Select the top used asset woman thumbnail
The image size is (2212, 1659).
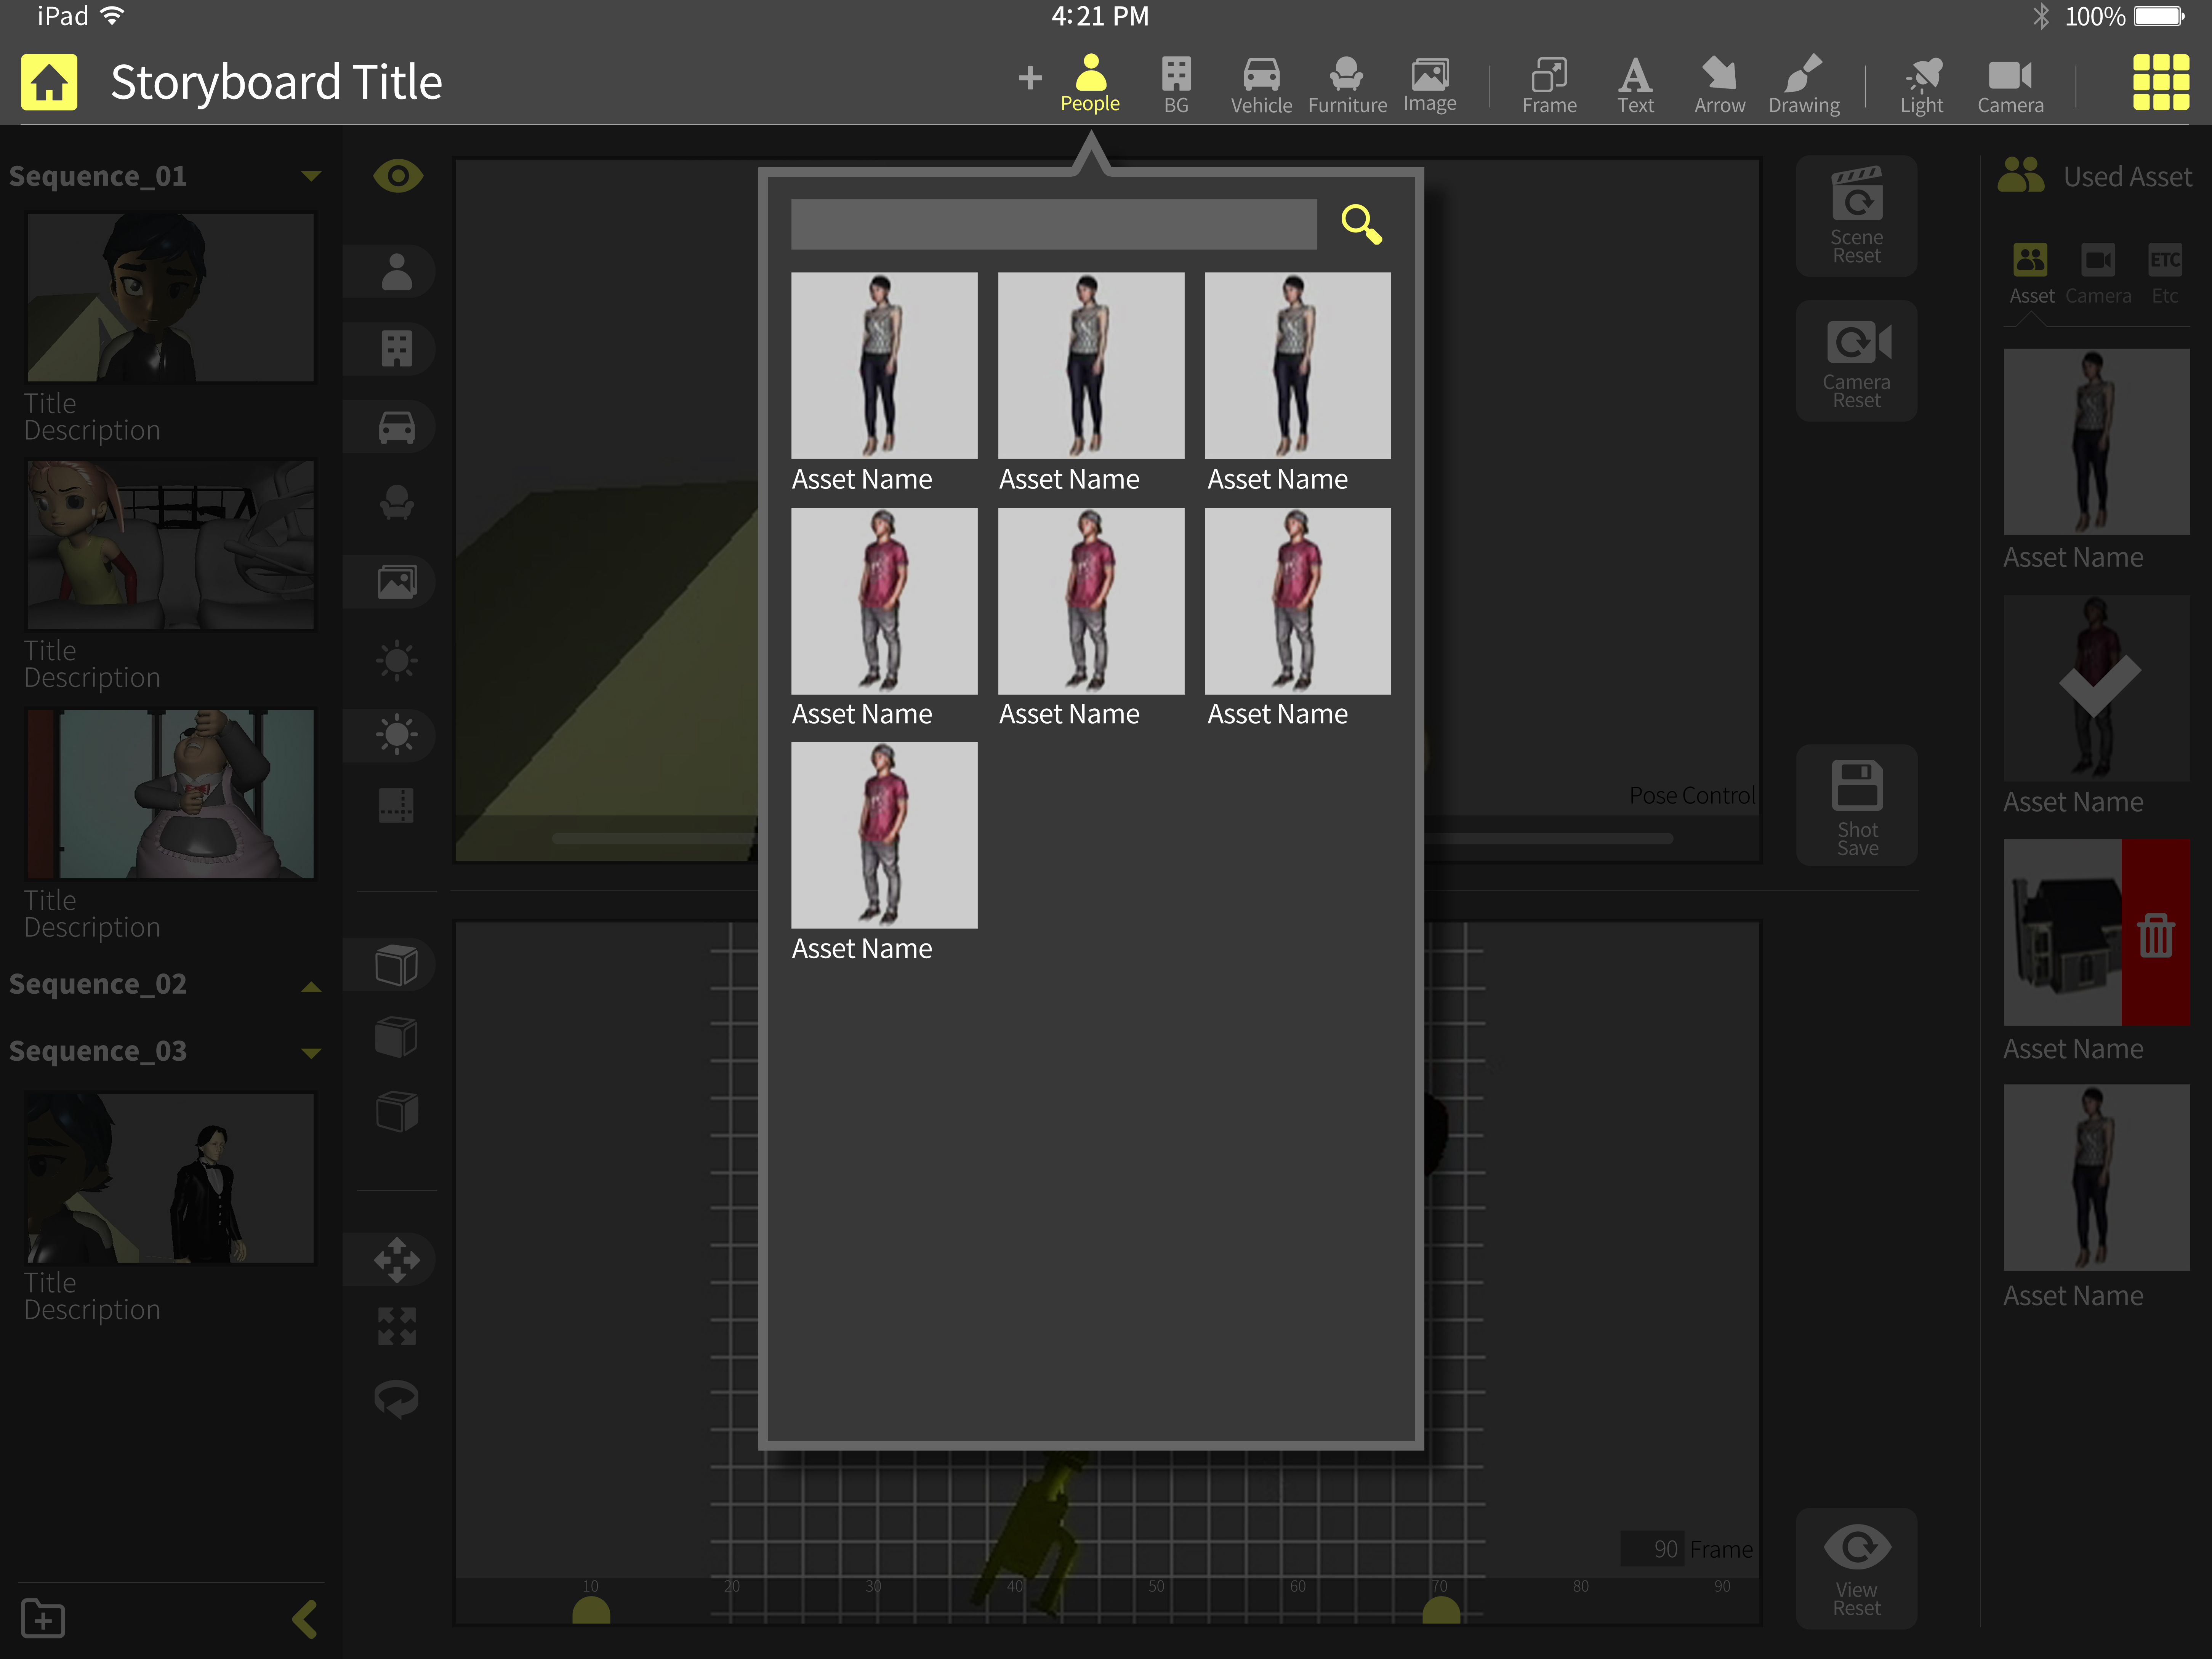point(2096,442)
